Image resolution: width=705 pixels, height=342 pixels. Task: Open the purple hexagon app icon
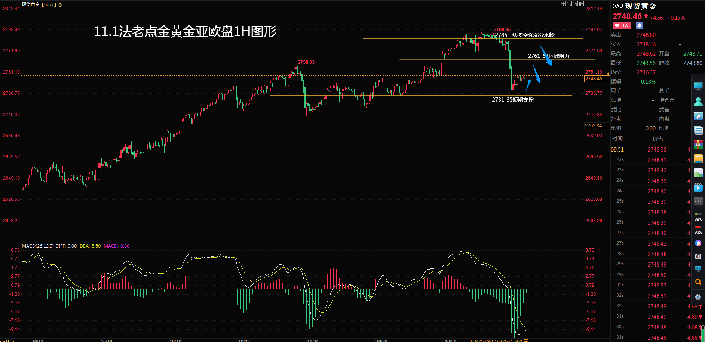[x=698, y=243]
